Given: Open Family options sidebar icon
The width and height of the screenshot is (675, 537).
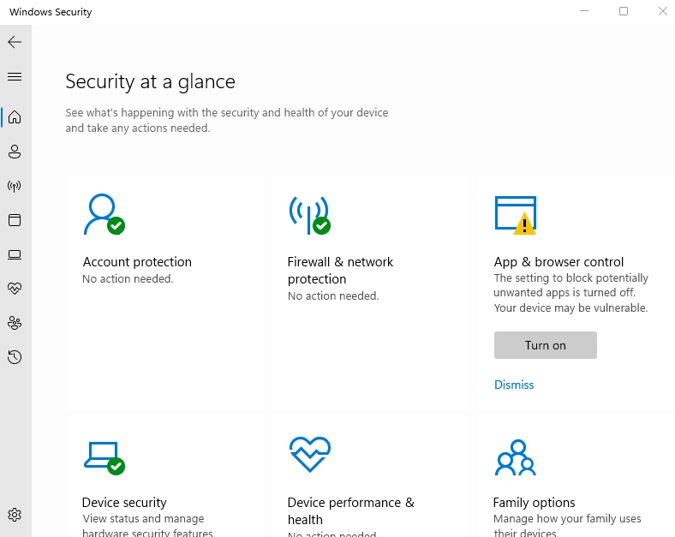Looking at the screenshot, I should tap(15, 323).
